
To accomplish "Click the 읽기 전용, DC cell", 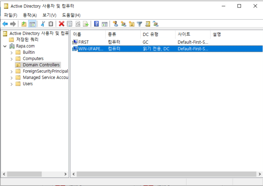I will point(156,49).
